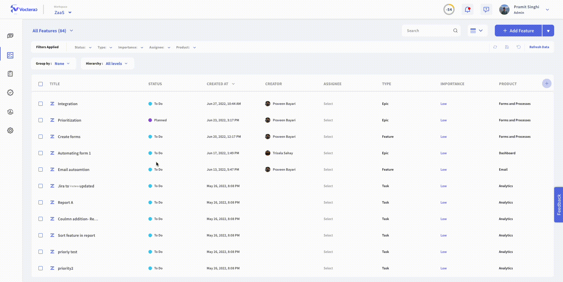Open the help question icon in the header
Viewport: 563px width, 282px height.
tap(486, 10)
